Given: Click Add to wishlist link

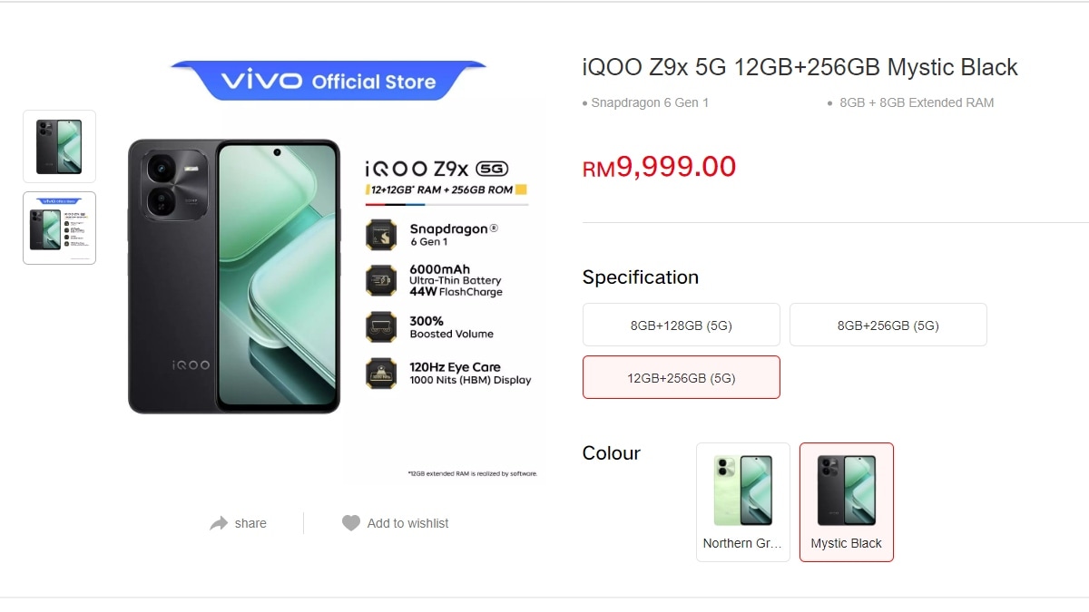Looking at the screenshot, I should click(407, 523).
